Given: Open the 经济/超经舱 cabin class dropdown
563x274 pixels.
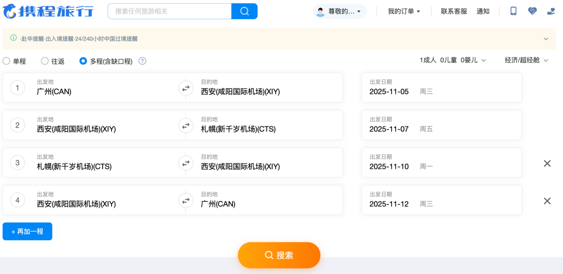Looking at the screenshot, I should point(527,60).
